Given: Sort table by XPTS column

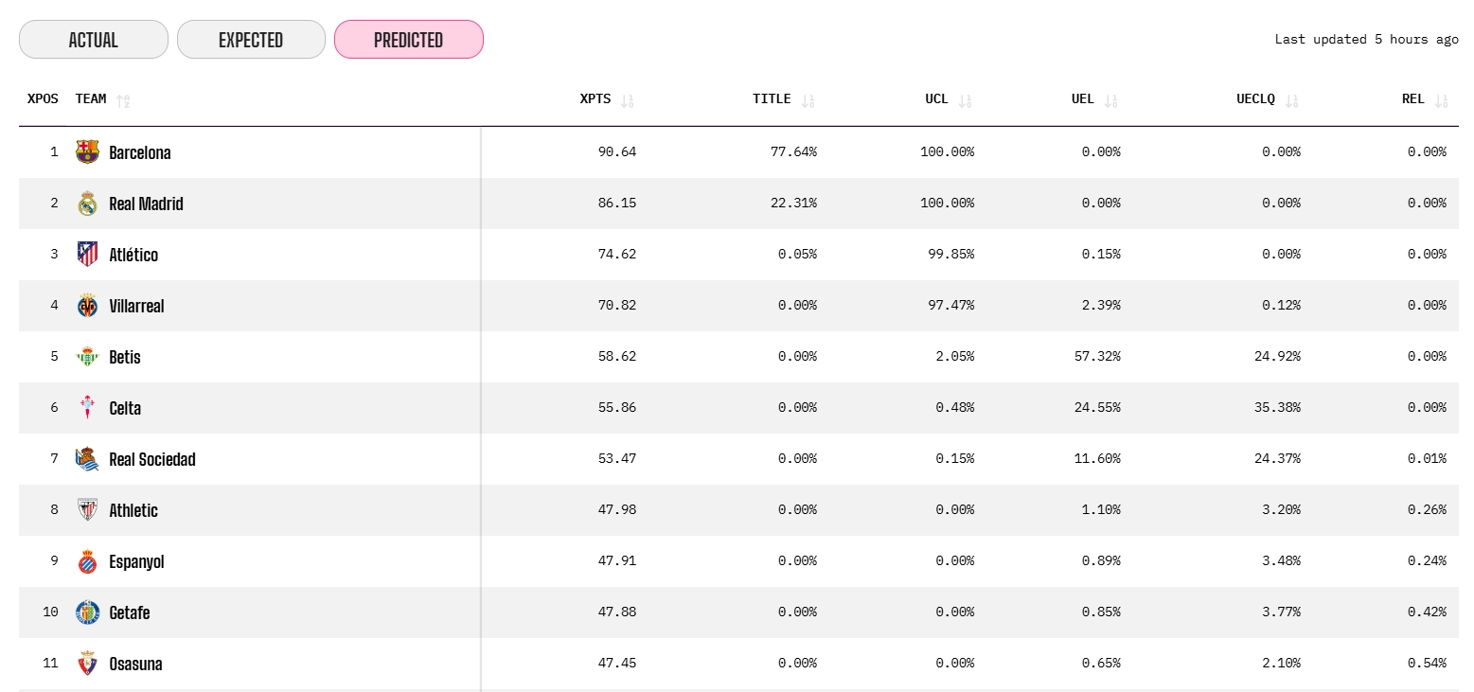Looking at the screenshot, I should (x=627, y=100).
